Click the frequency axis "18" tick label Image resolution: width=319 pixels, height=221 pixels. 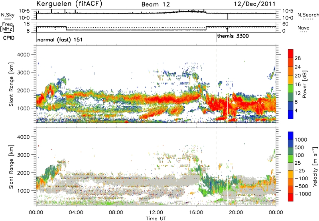(x=27, y=24)
